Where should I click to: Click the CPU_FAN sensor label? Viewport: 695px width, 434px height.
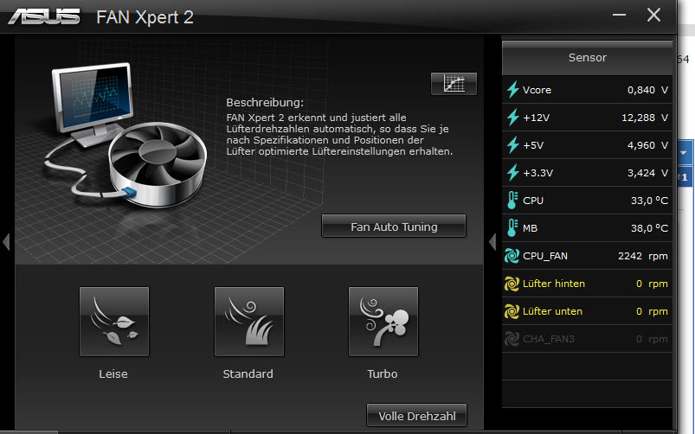[544, 256]
